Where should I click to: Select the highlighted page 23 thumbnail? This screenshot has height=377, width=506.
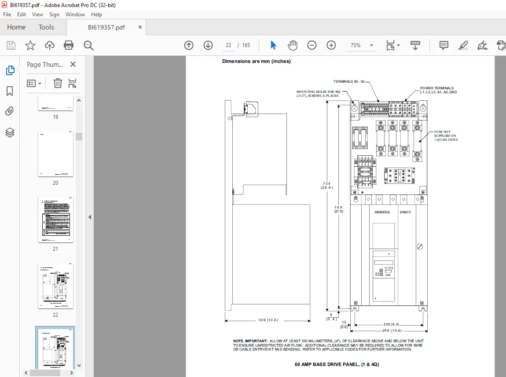55,348
